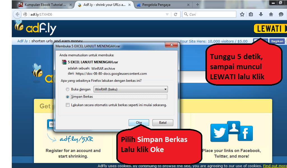Close the Pengelola Pengaya tab
287x168 pixels.
pyautogui.click(x=188, y=5)
